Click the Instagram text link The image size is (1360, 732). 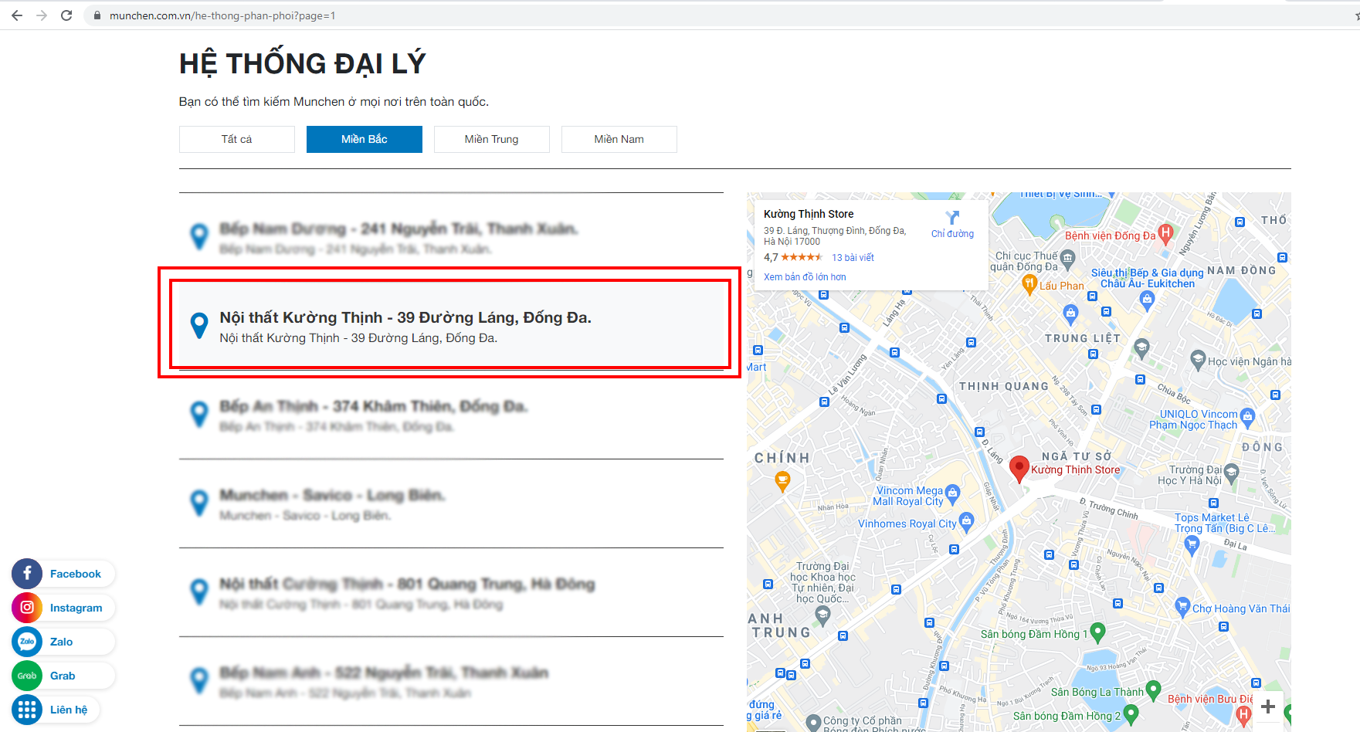point(76,608)
